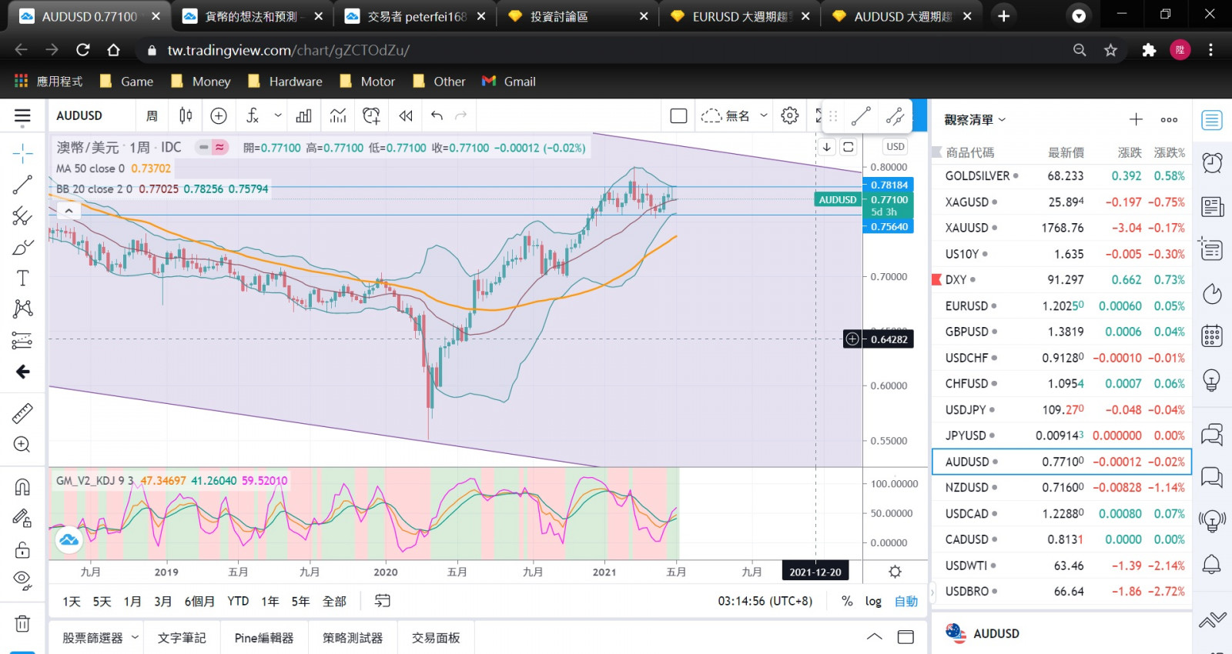The height and width of the screenshot is (654, 1232).
Task: Open the alarm clock alerts panel
Action: click(x=1212, y=162)
